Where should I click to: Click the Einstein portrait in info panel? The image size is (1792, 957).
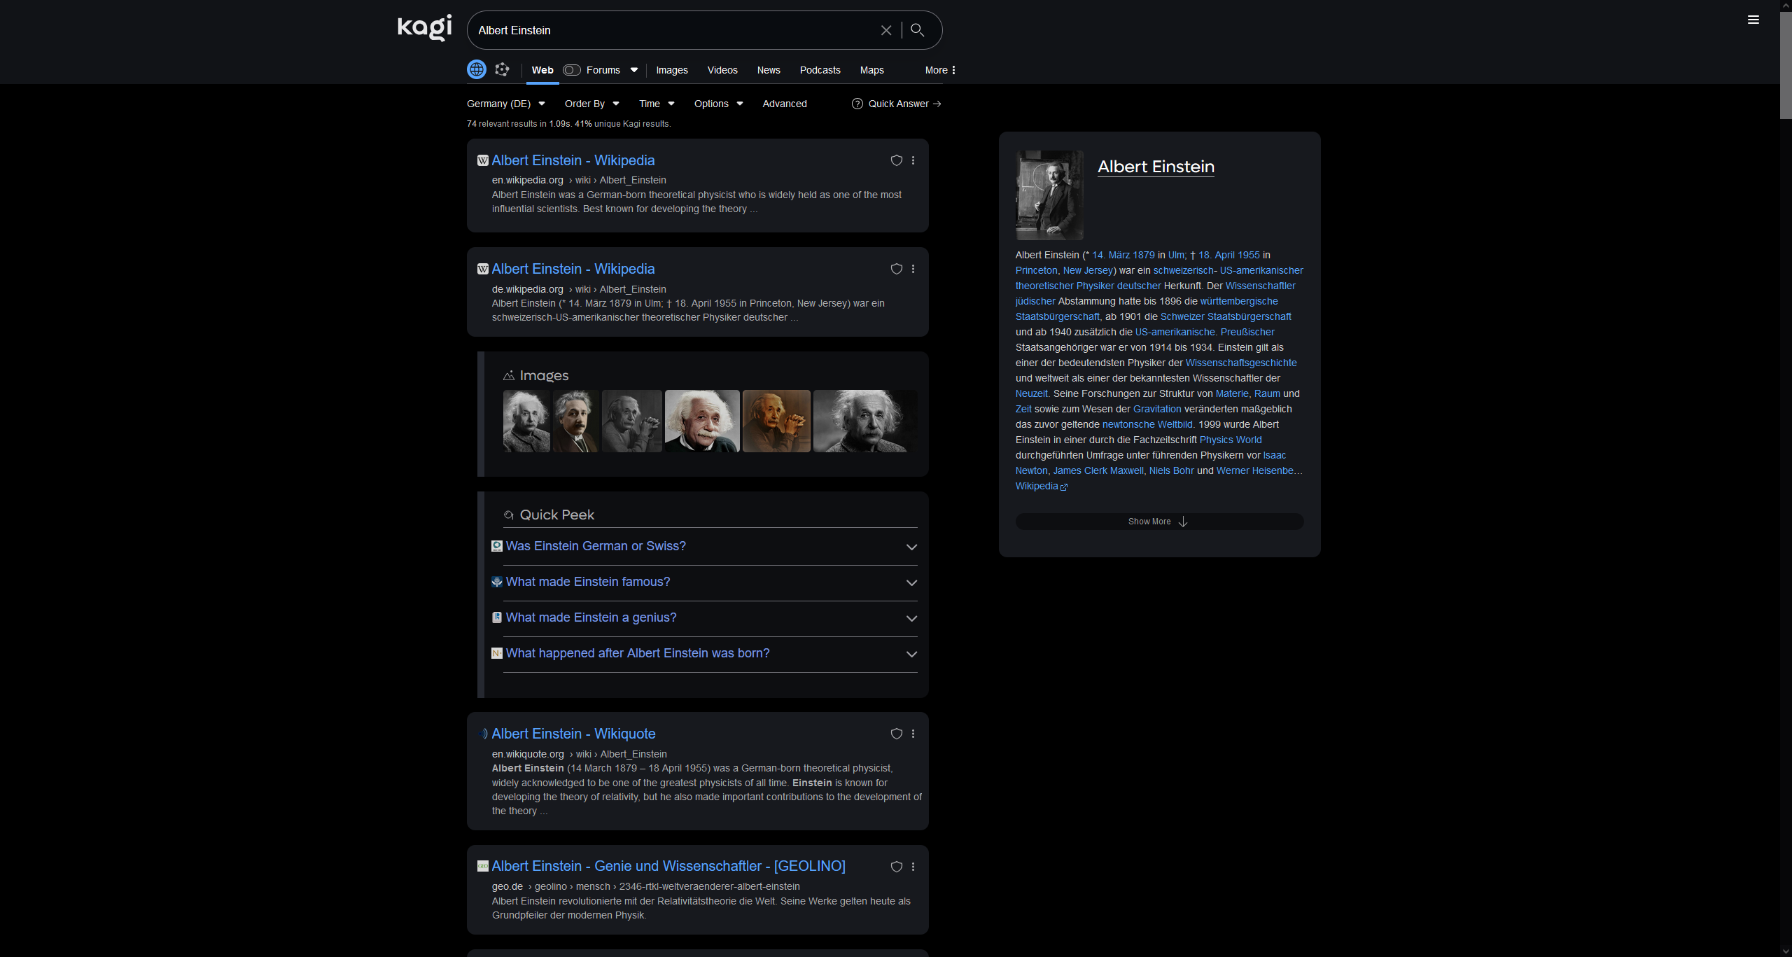coord(1049,195)
